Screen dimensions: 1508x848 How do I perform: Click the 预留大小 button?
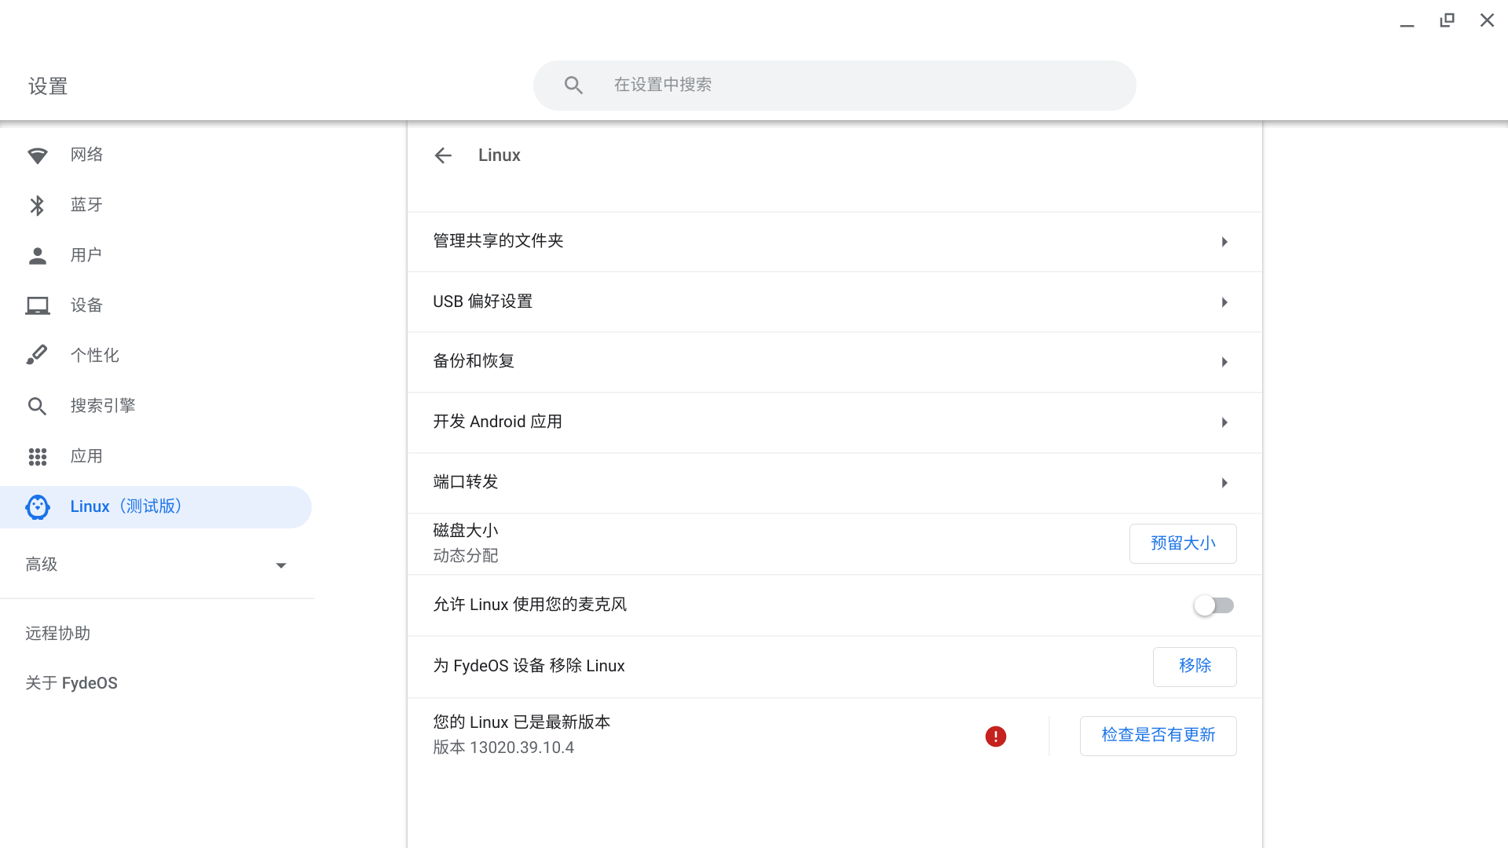(1183, 543)
